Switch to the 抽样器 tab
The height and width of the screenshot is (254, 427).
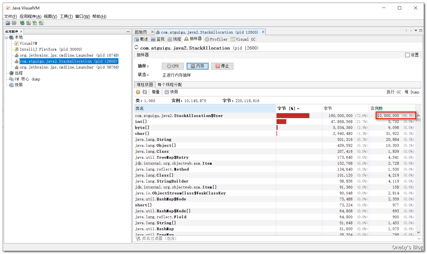(193, 39)
